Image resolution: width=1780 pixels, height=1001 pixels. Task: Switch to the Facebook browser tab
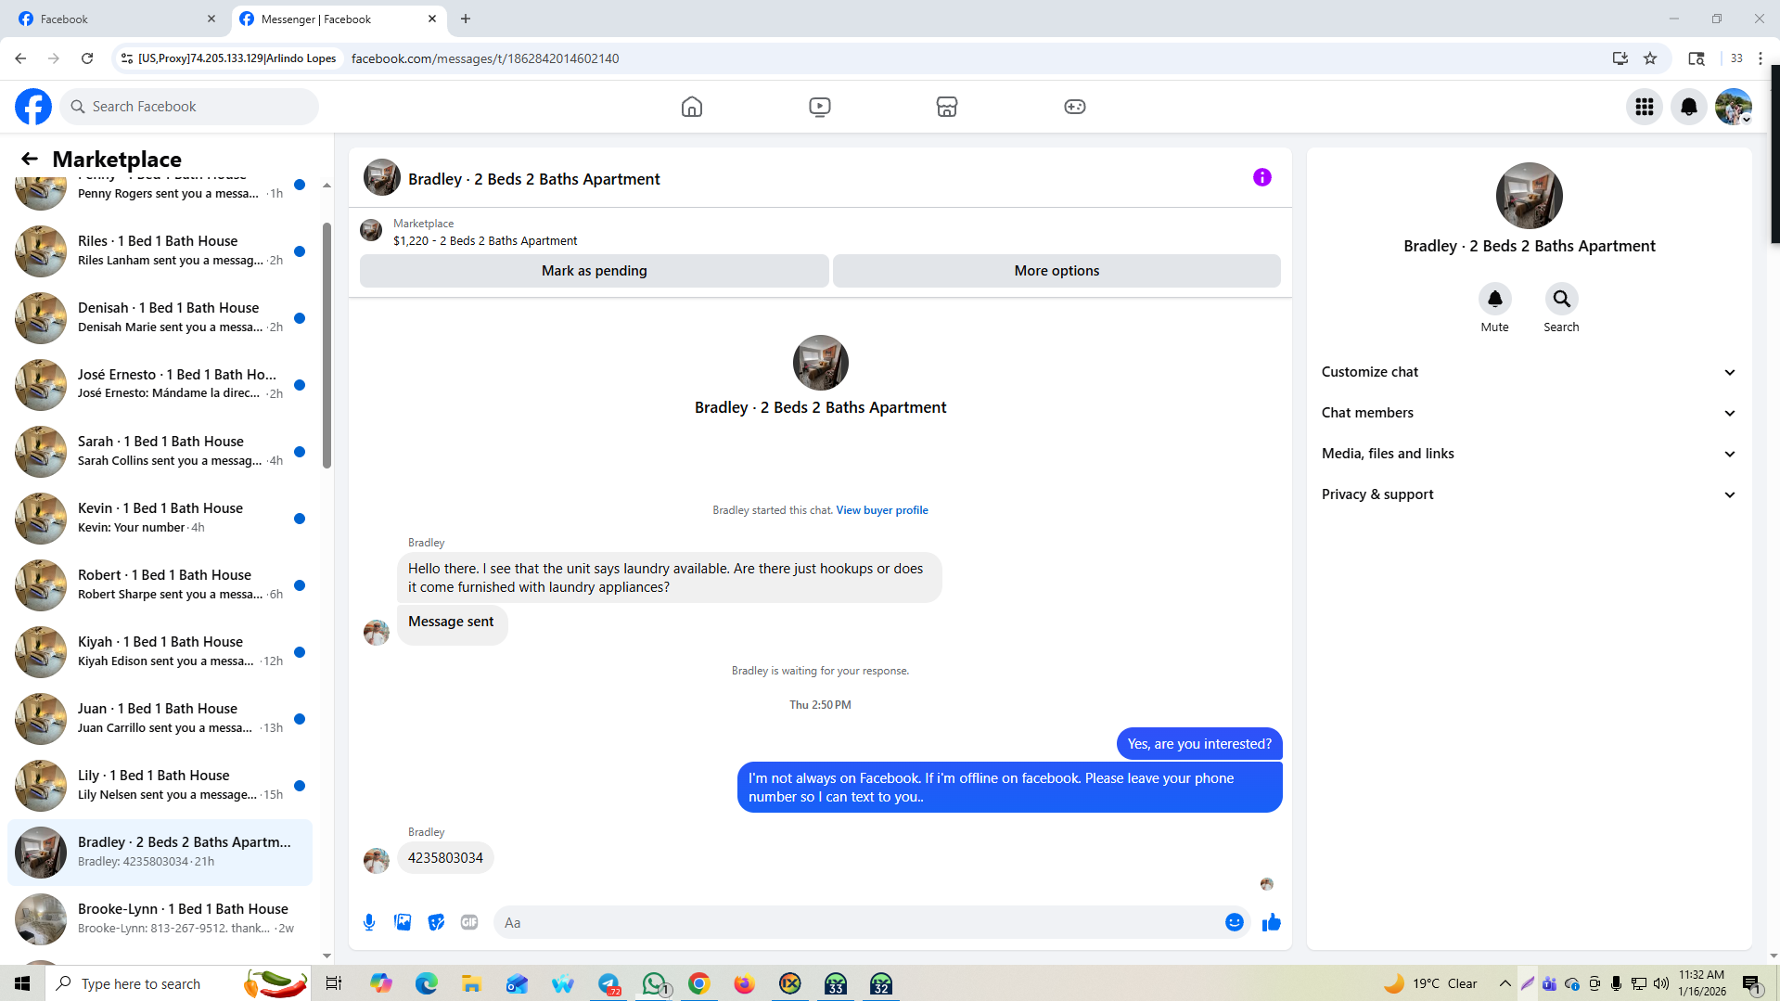116,19
